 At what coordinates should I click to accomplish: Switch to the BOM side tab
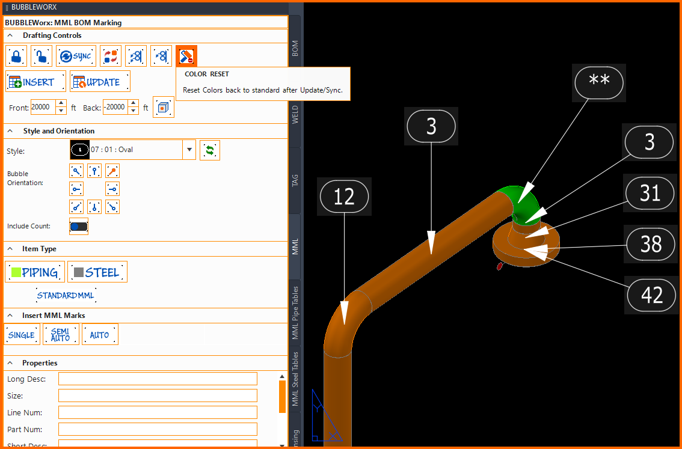pos(295,48)
